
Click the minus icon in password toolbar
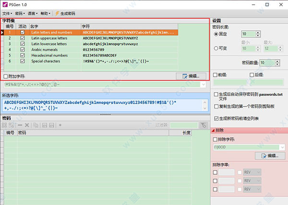[20, 125]
